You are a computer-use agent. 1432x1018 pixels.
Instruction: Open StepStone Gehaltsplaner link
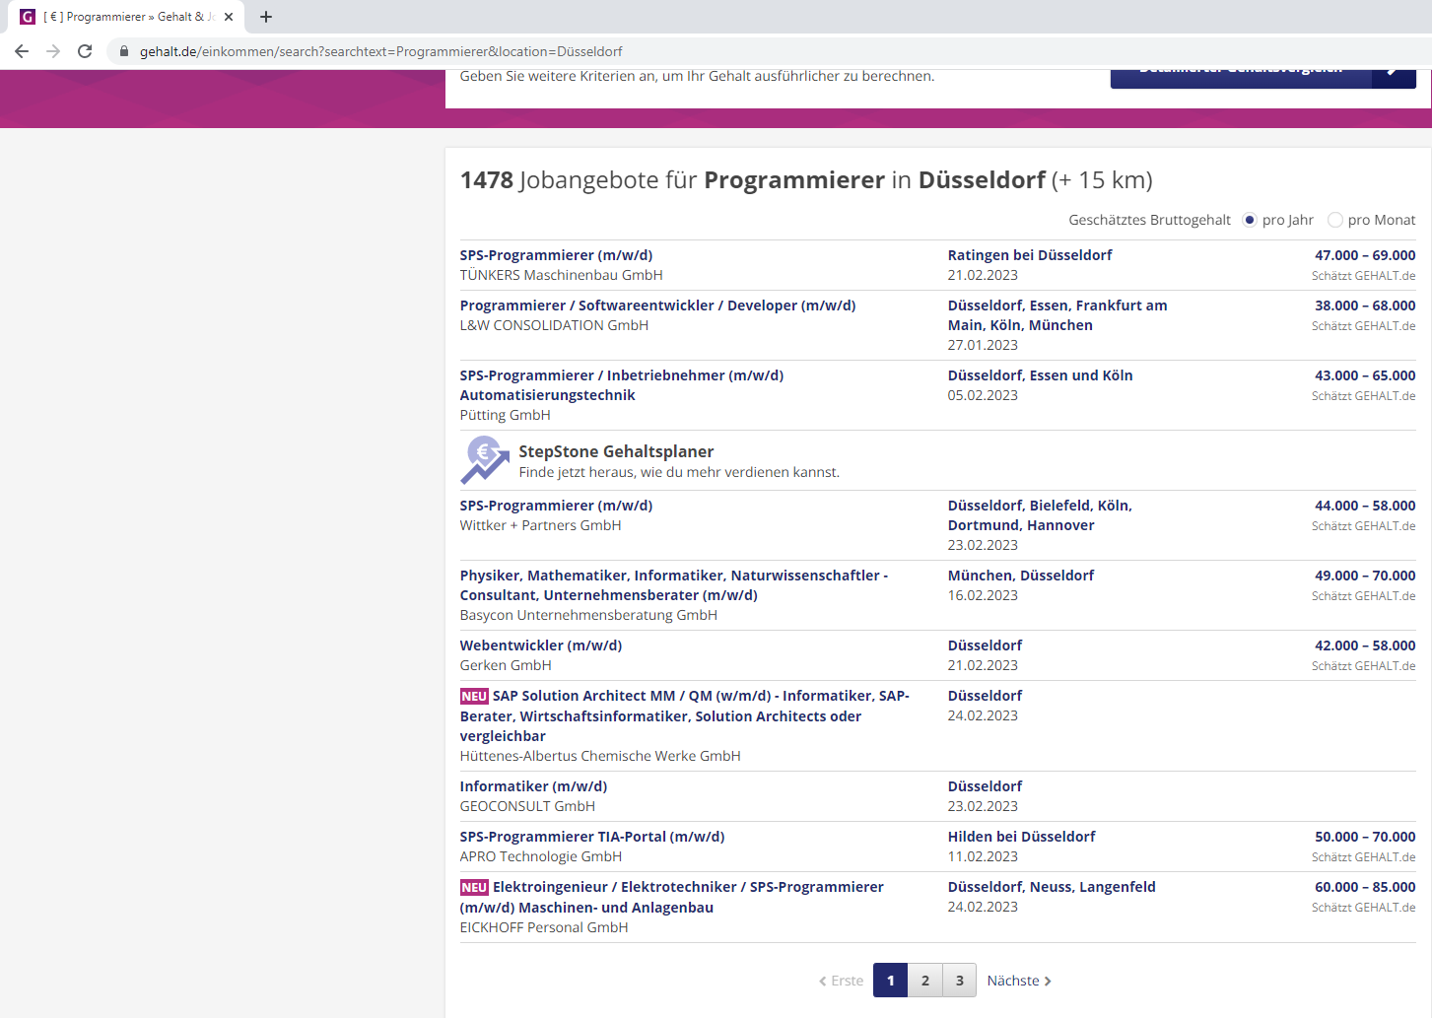(x=616, y=451)
